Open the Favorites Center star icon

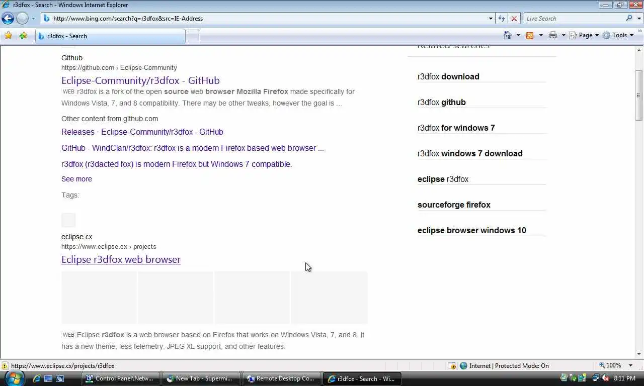(8, 36)
